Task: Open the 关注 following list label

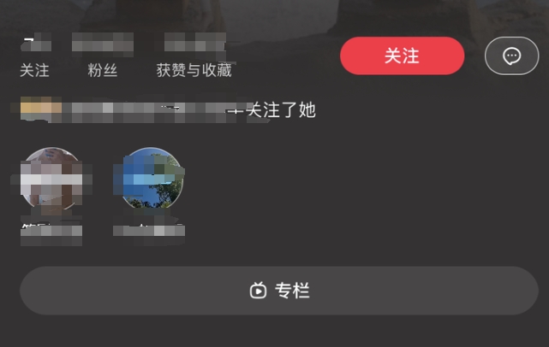Action: [x=34, y=70]
